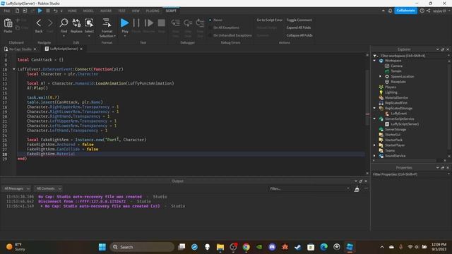The image size is (452, 254).
Task: Click the taskbar Search box
Action: (142, 247)
